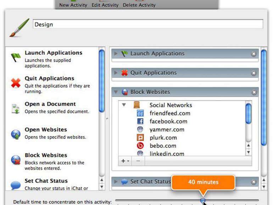This screenshot has height=205, width=273.
Task: Click the Quit Applications library title
Action: 49,78
